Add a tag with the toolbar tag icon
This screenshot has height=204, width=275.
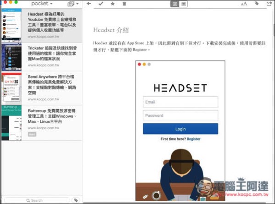257,3
